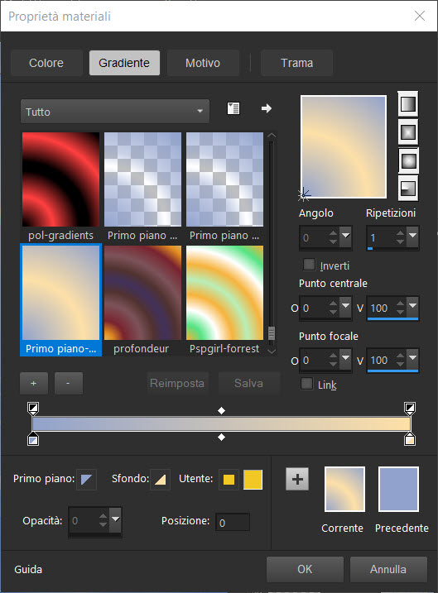Switch to the Motivo tab

click(x=203, y=63)
